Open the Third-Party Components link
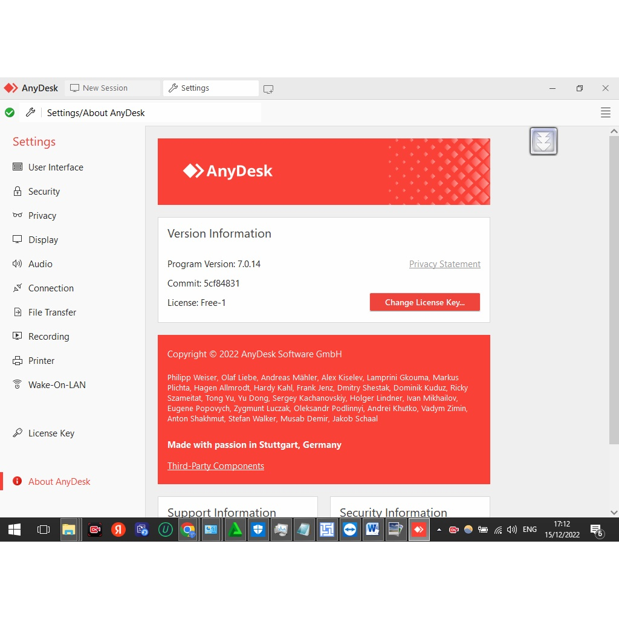 [x=216, y=465]
